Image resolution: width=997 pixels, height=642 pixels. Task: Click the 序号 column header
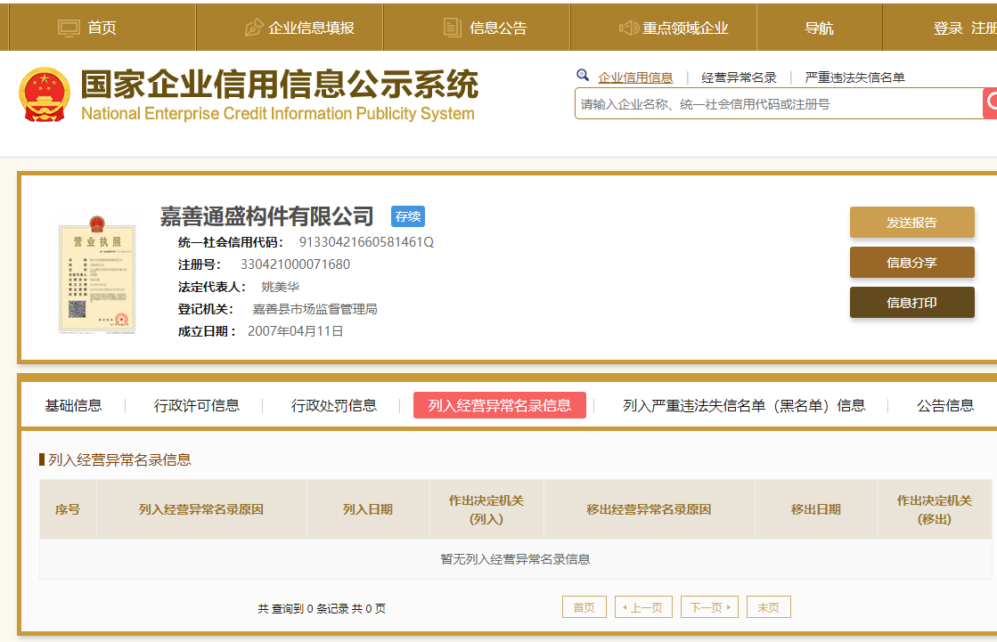[68, 509]
